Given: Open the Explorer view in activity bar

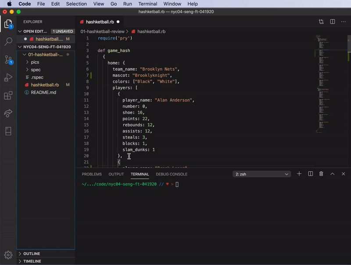Looking at the screenshot, I should tap(8, 24).
